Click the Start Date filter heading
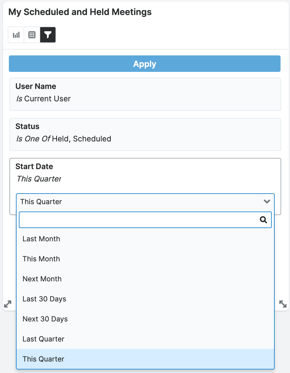Image resolution: width=290 pixels, height=373 pixels. pyautogui.click(x=34, y=166)
